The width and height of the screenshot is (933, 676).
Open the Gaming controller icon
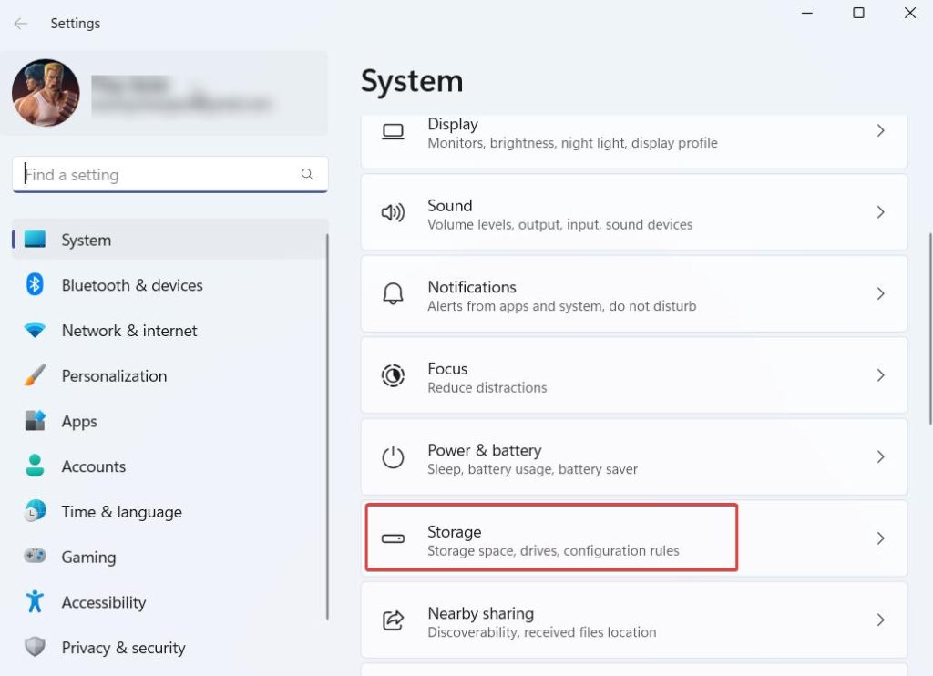coord(35,556)
